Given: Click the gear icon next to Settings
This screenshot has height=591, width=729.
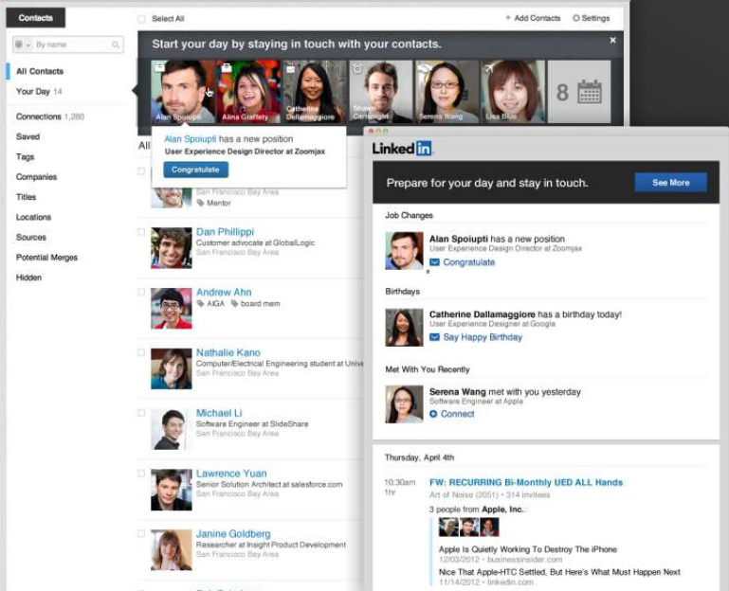Looking at the screenshot, I should (x=576, y=18).
